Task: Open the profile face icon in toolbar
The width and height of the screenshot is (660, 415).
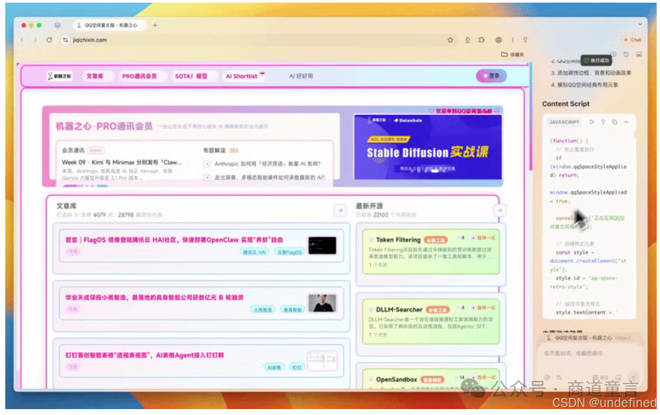Action: (498, 40)
